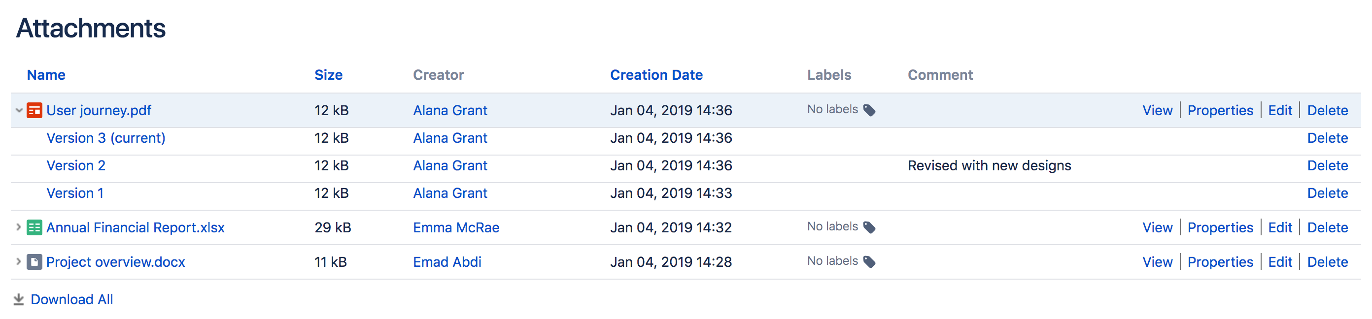The height and width of the screenshot is (319, 1372).
Task: Sort attachments by Name column
Action: pos(46,75)
